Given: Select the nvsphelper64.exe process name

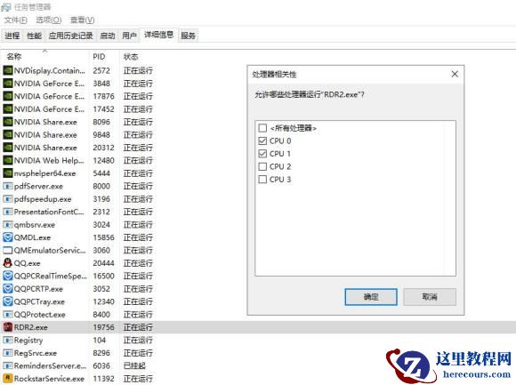Looking at the screenshot, I should click(44, 173).
